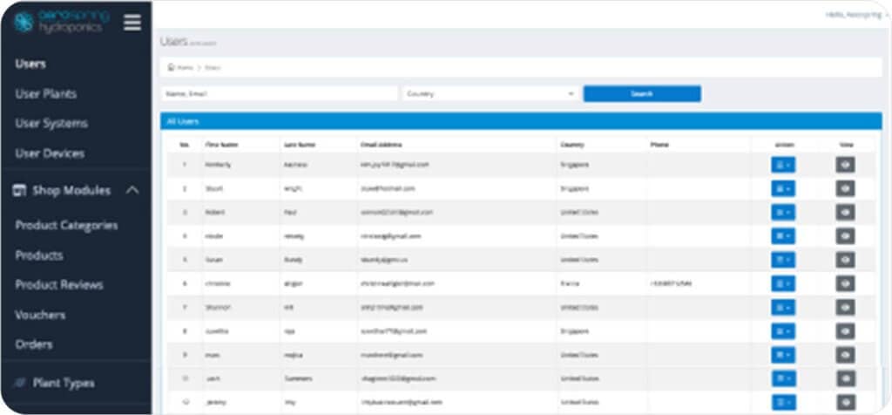Click the home icon in the breadcrumb
This screenshot has width=892, height=415.
pos(171,67)
